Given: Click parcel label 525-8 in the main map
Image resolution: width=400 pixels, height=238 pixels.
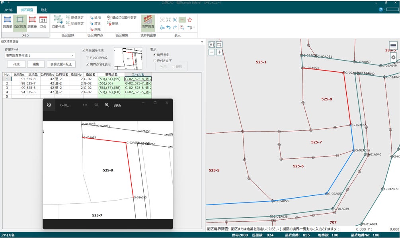Looking at the screenshot, I should tap(326, 99).
